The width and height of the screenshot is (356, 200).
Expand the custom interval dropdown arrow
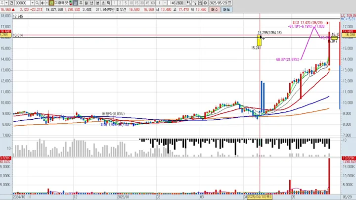point(165,3)
